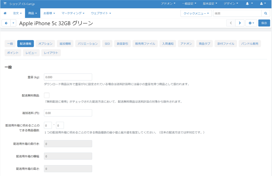Click the back arrow button
272x176 pixels.
pyautogui.click(x=6, y=23)
